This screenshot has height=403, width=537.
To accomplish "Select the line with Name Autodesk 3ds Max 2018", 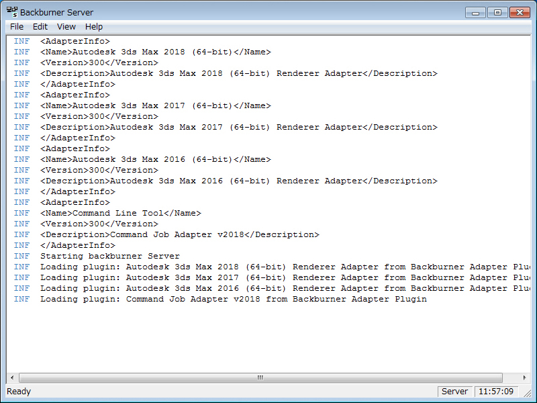I will [x=156, y=52].
